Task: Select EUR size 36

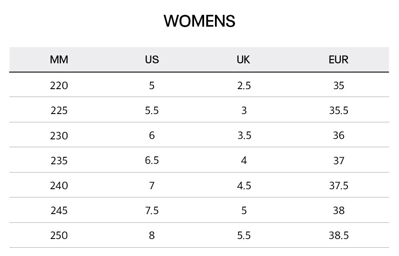Action: point(338,136)
